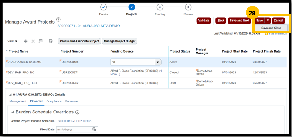The width and height of the screenshot is (292, 137).
Task: Click start date 07/01/2023
Action: pos(229,73)
